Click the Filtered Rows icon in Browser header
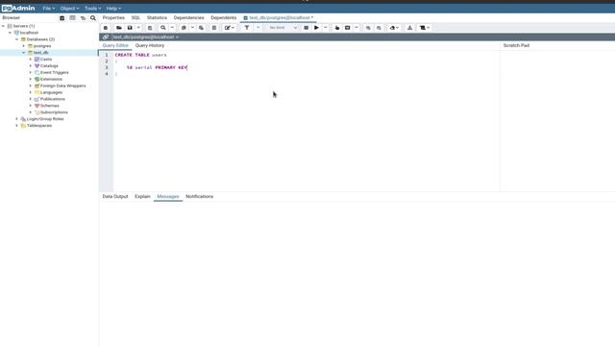This screenshot has height=346, width=615. (83, 17)
